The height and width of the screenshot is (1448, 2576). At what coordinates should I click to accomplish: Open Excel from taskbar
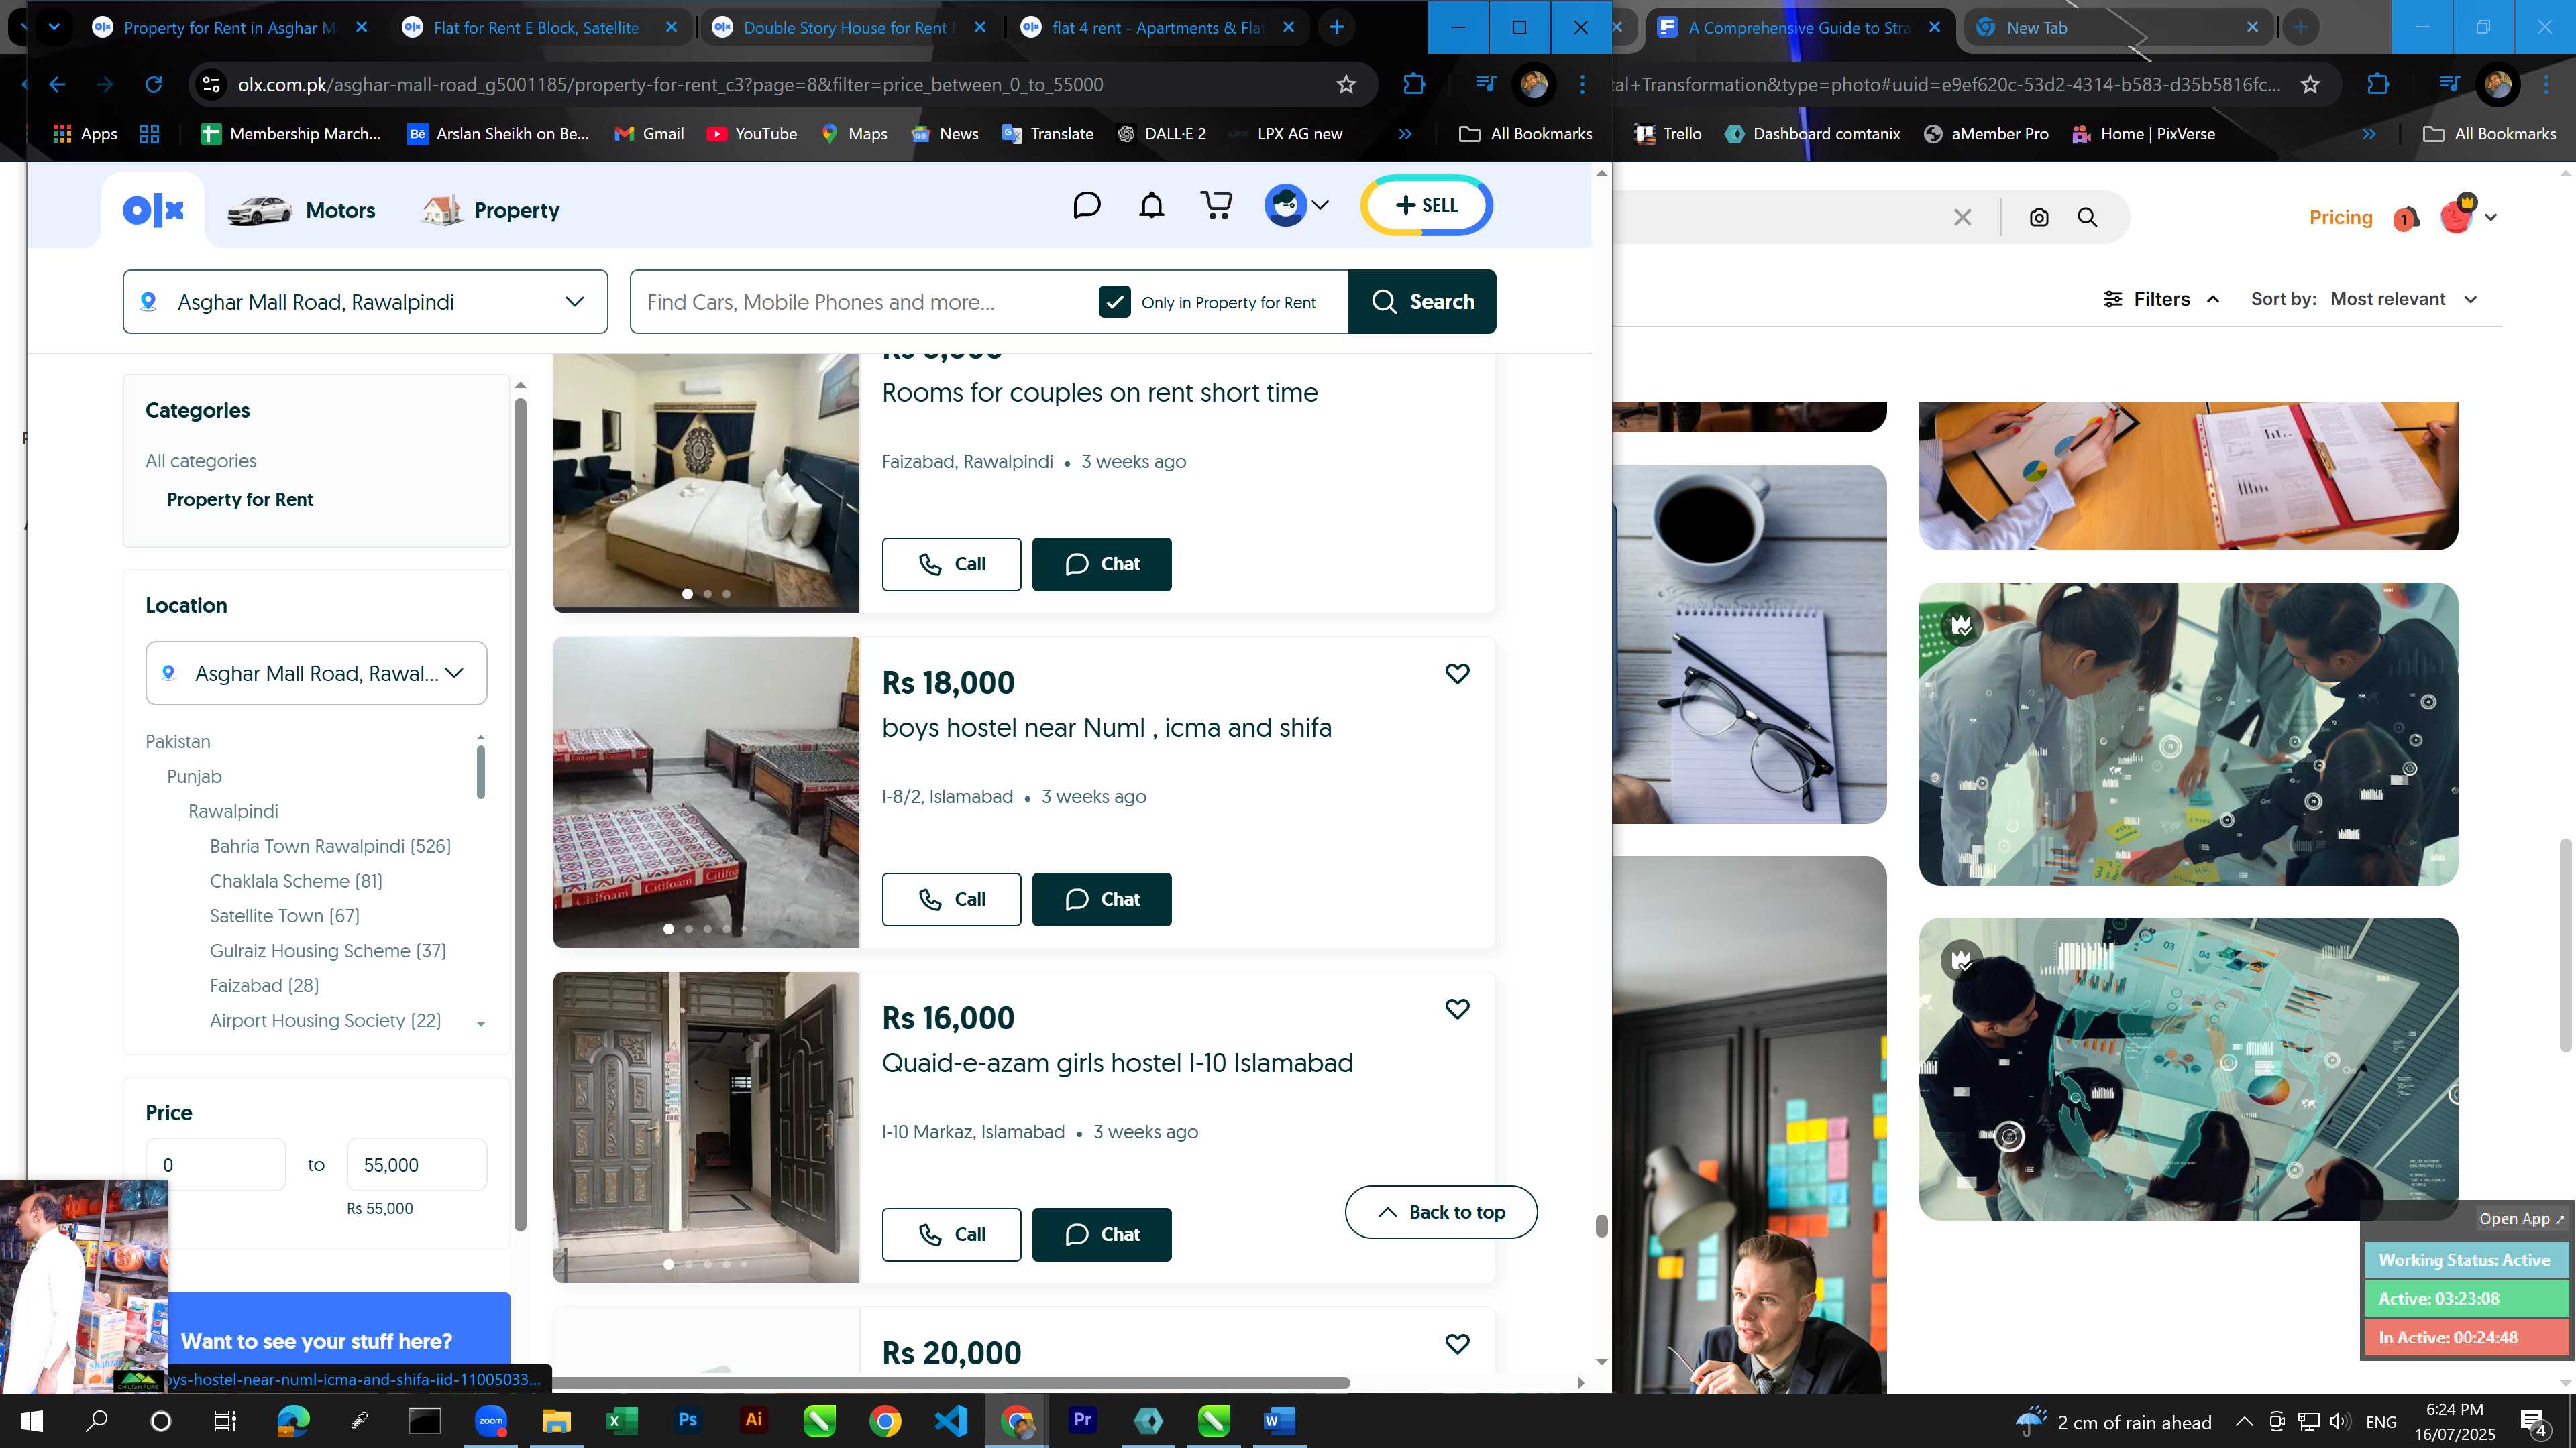click(622, 1420)
